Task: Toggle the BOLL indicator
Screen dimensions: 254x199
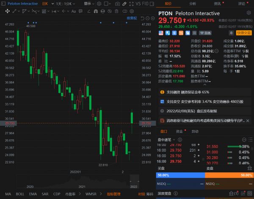Action: tap(20, 194)
